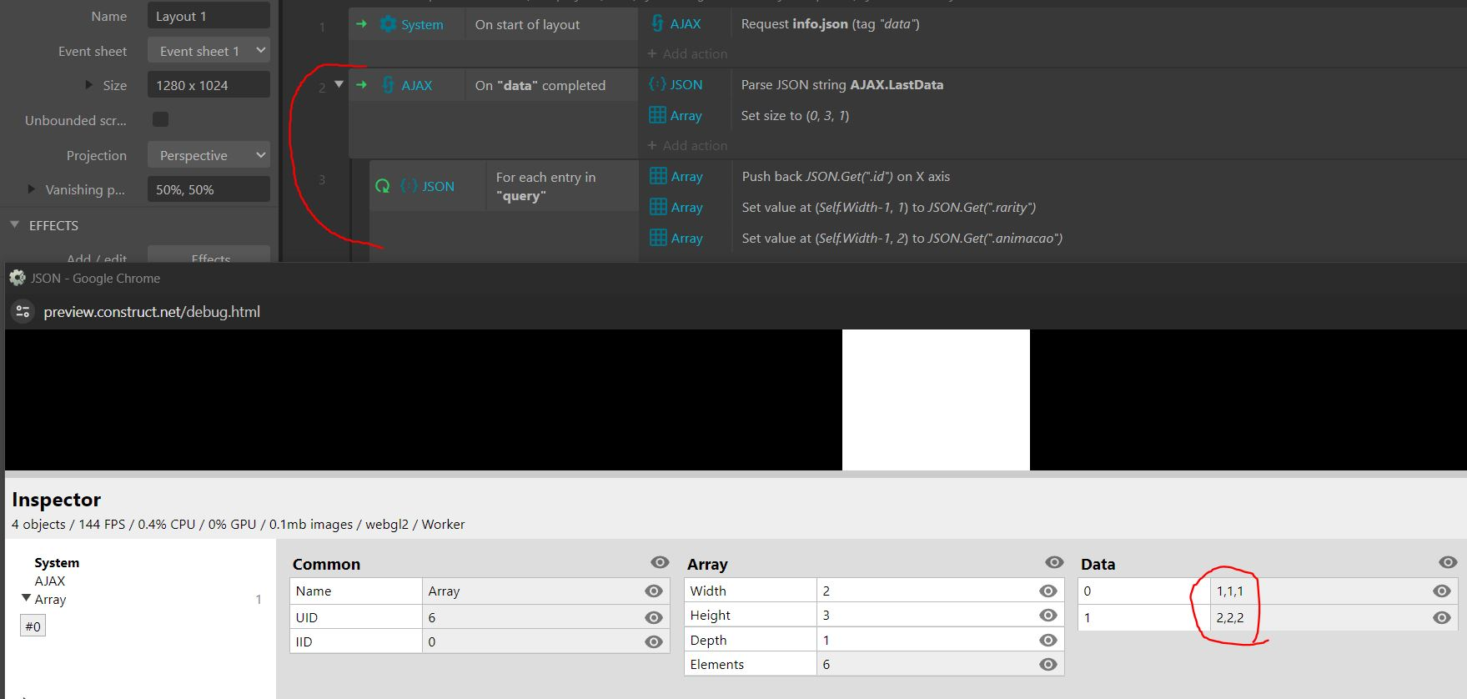The height and width of the screenshot is (699, 1467).
Task: Toggle watch eye for Elements row
Action: [1048, 664]
